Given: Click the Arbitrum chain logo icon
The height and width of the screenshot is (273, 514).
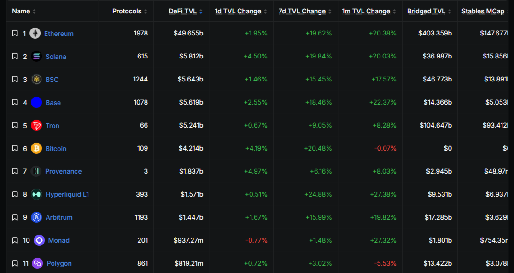Looking at the screenshot, I should pyautogui.click(x=36, y=217).
